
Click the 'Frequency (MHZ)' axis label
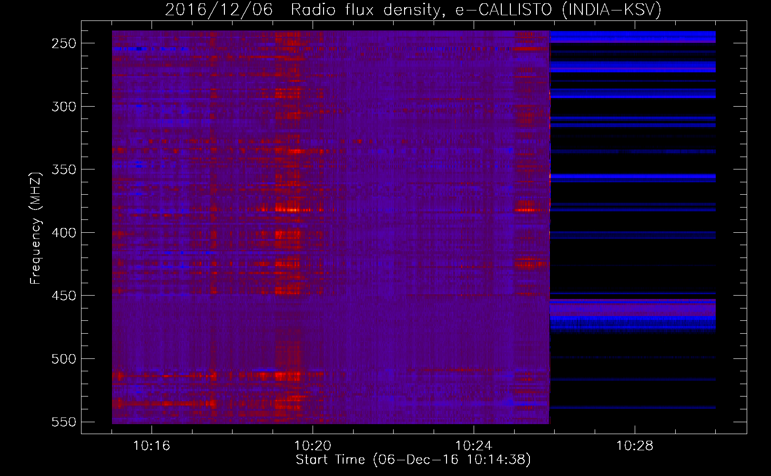[36, 228]
